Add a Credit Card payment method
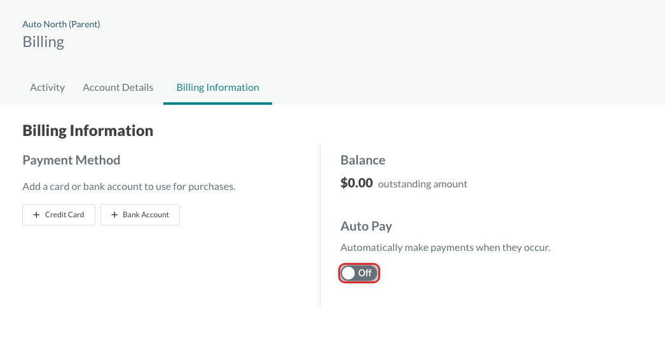The height and width of the screenshot is (350, 665). tap(59, 215)
